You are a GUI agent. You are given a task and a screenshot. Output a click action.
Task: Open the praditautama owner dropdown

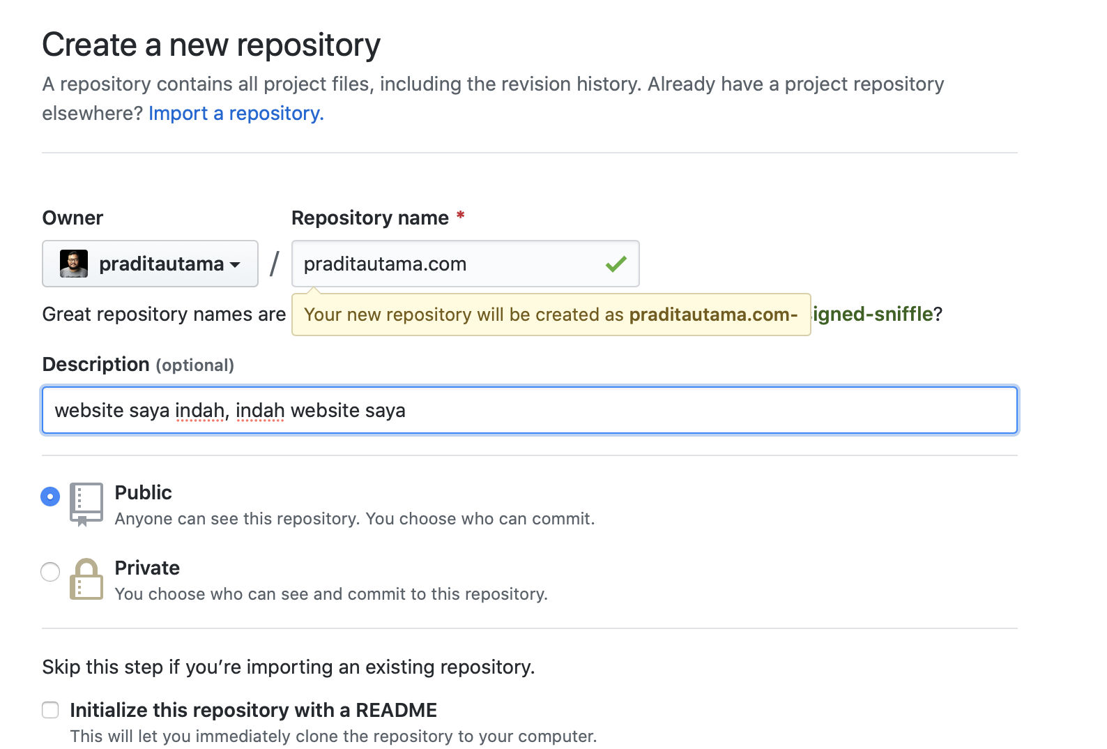pyautogui.click(x=150, y=264)
